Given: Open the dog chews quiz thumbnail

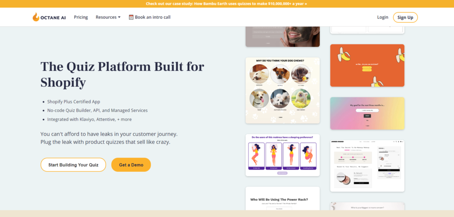Looking at the screenshot, I should click(x=282, y=90).
